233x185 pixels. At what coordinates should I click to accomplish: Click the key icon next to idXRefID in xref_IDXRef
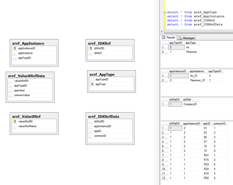91,49
